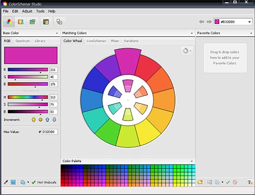Click the B value field showing 176
The image size is (255, 195).
click(54, 84)
